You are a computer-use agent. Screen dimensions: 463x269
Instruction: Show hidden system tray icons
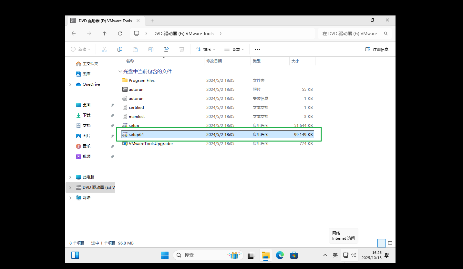pyautogui.click(x=325, y=255)
